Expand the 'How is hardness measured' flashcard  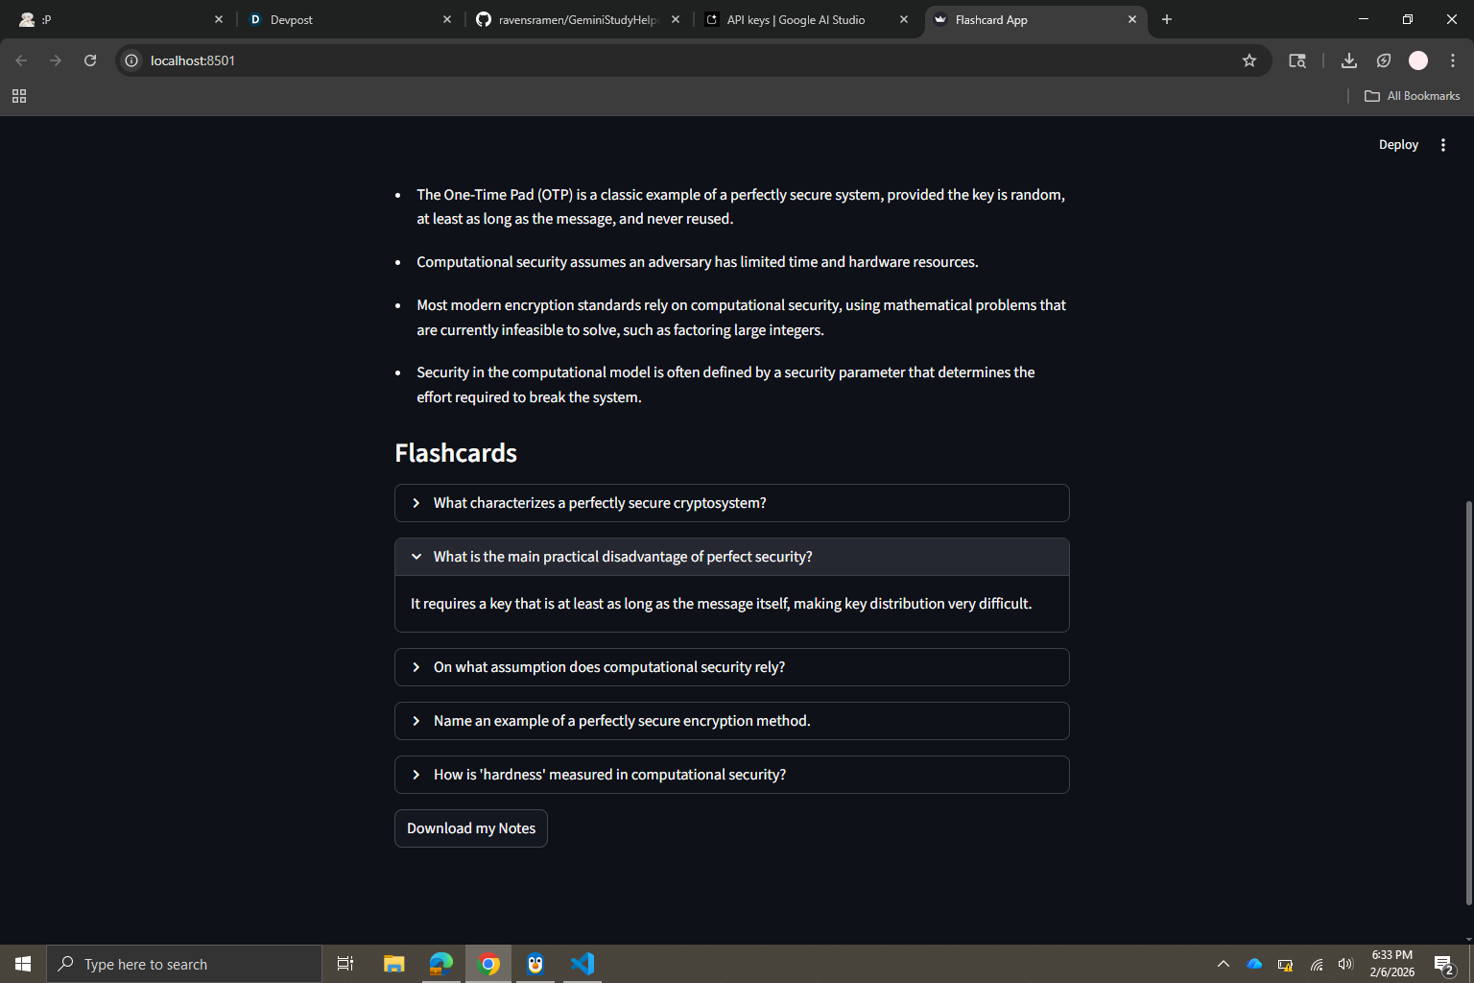coord(732,775)
